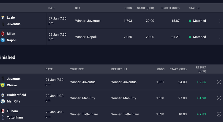Screen dimensions: 223x122
Task: Click the checkmark circle on the Juventus–Chievo row
Action: pos(219,82)
